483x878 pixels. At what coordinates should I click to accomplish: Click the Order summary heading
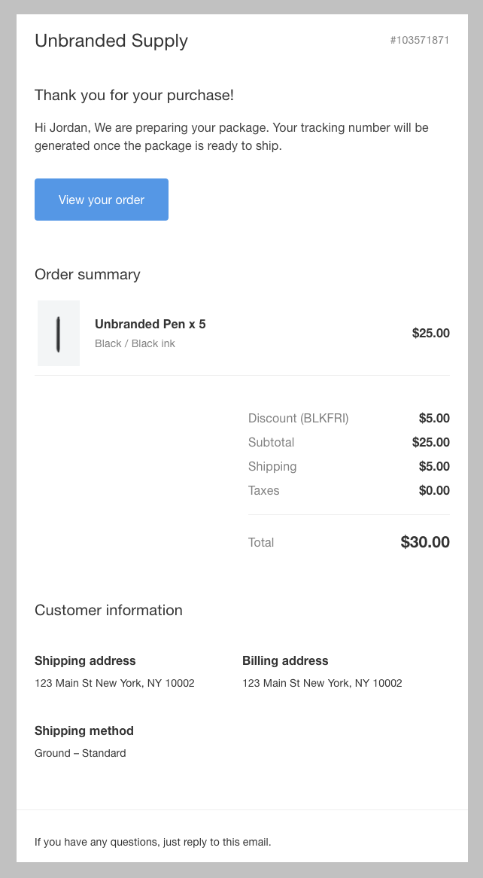[87, 274]
